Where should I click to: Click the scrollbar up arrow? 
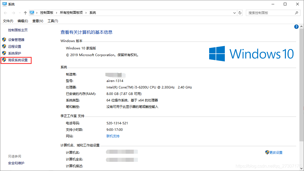[x=301, y=26]
